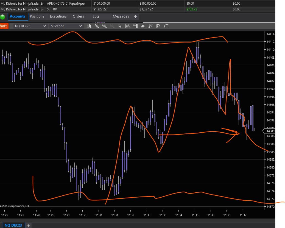285x228 pixels.
Task: Open the bar type chart style icon
Action: 89,26
